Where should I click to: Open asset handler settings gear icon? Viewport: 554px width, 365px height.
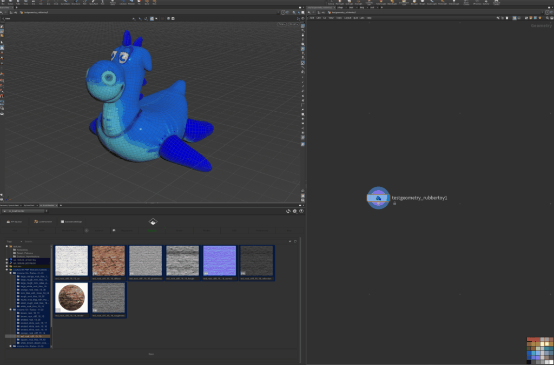tap(295, 211)
